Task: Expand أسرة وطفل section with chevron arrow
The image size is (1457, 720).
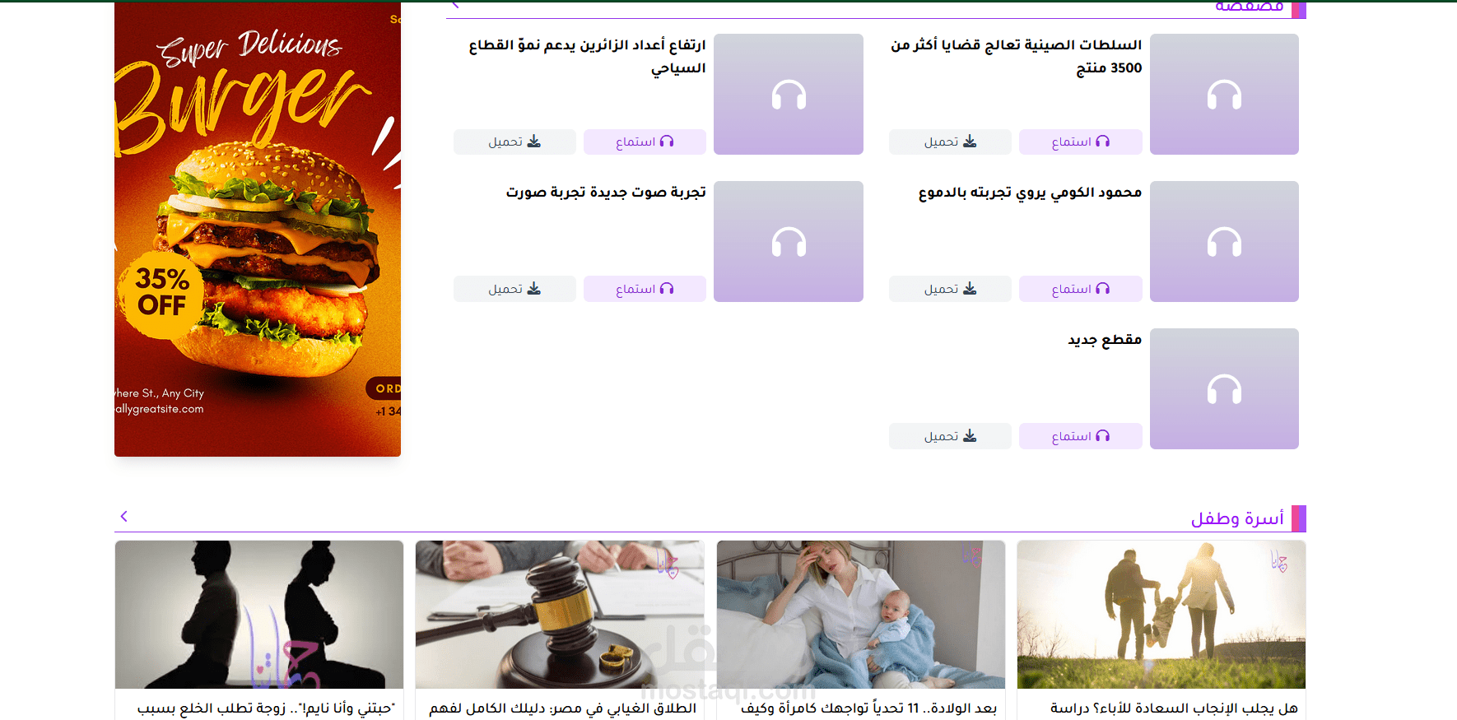Action: [124, 516]
